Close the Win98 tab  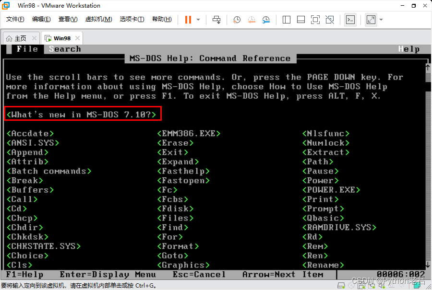pyautogui.click(x=78, y=38)
